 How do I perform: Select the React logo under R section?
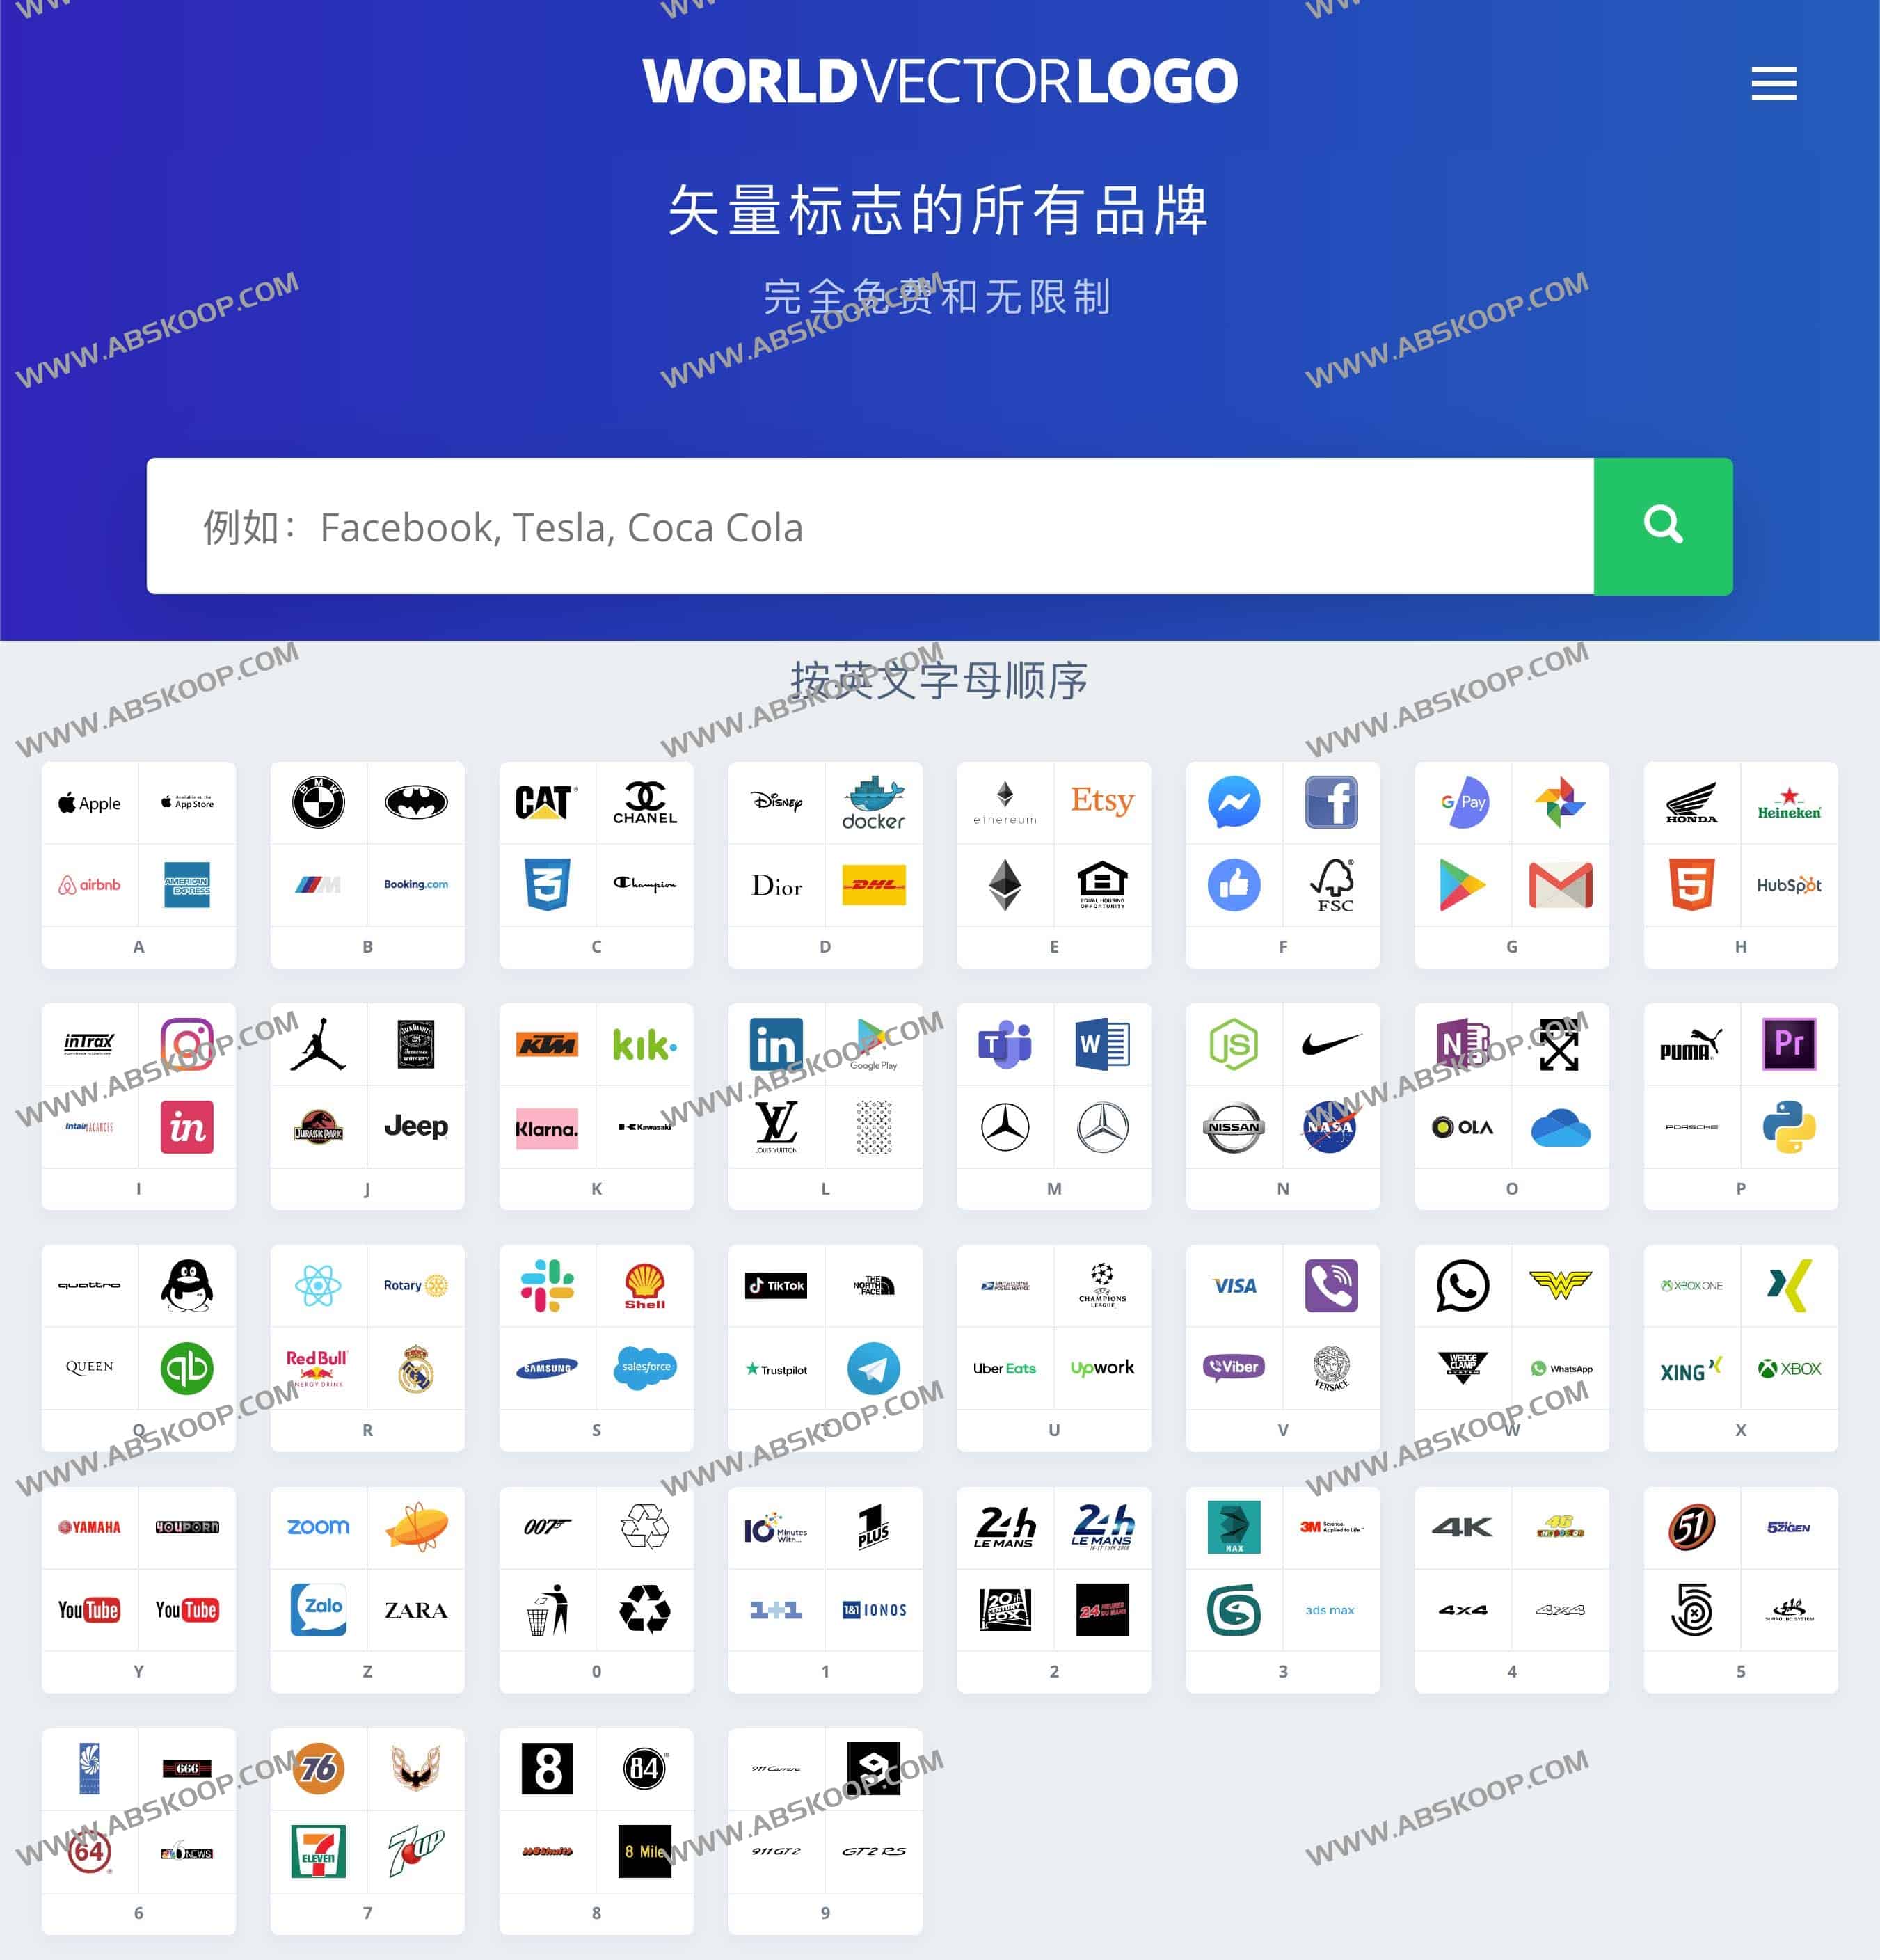coord(315,1286)
